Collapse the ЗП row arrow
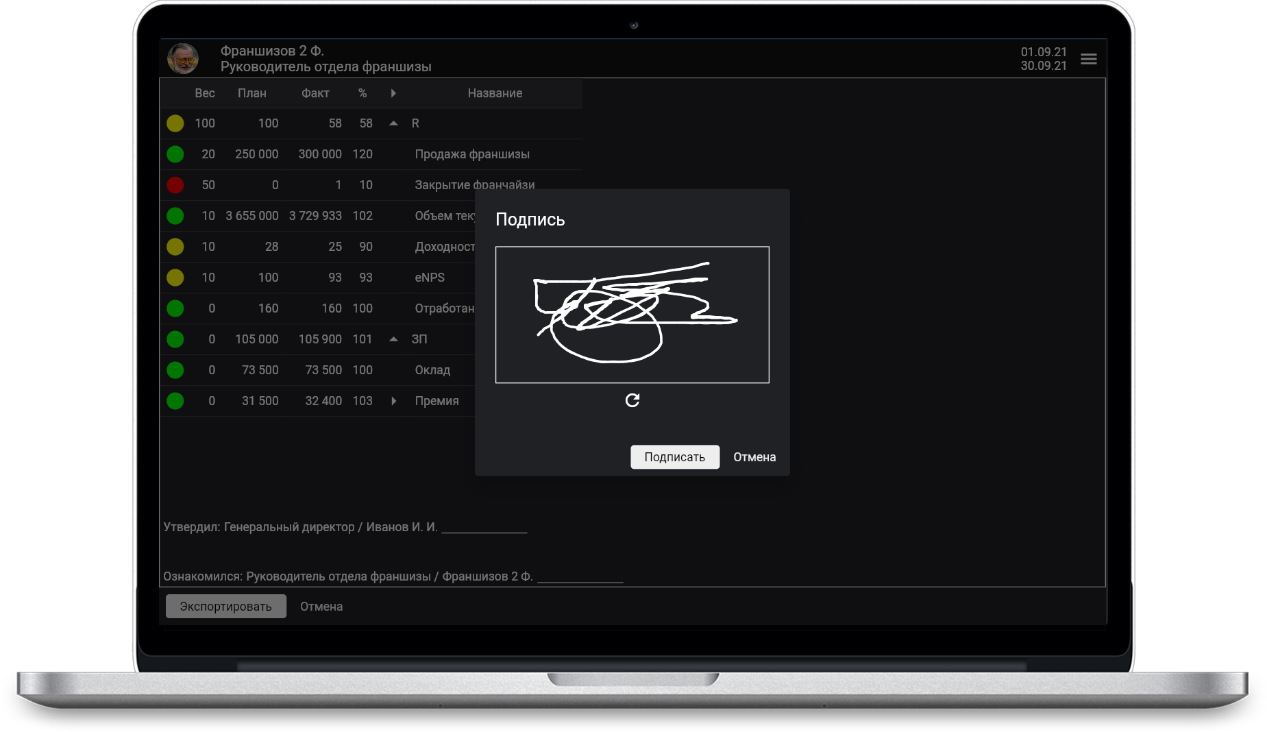Image resolution: width=1267 pixels, height=732 pixels. (x=393, y=339)
